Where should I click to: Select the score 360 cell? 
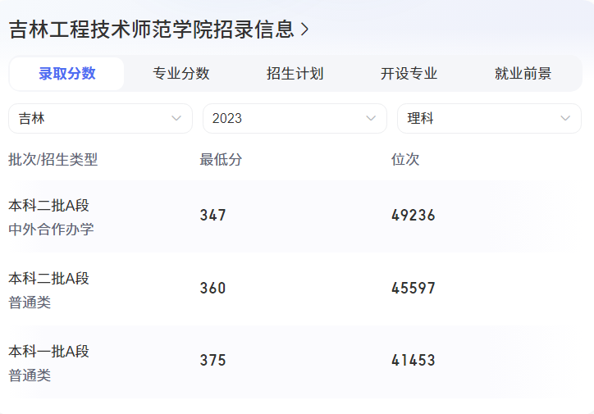point(212,288)
